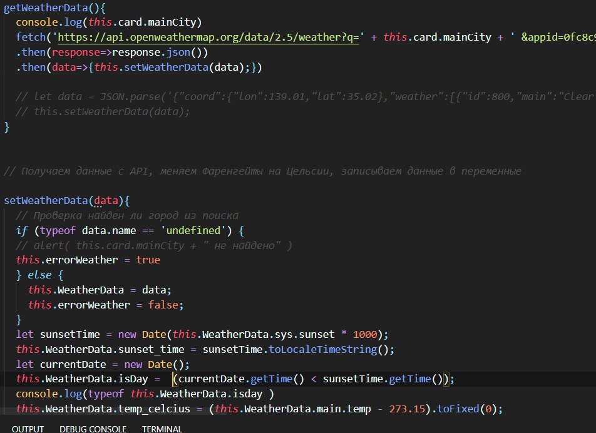The height and width of the screenshot is (433, 596).
Task: Follow the openweathermap API URL link
Action: pos(208,37)
